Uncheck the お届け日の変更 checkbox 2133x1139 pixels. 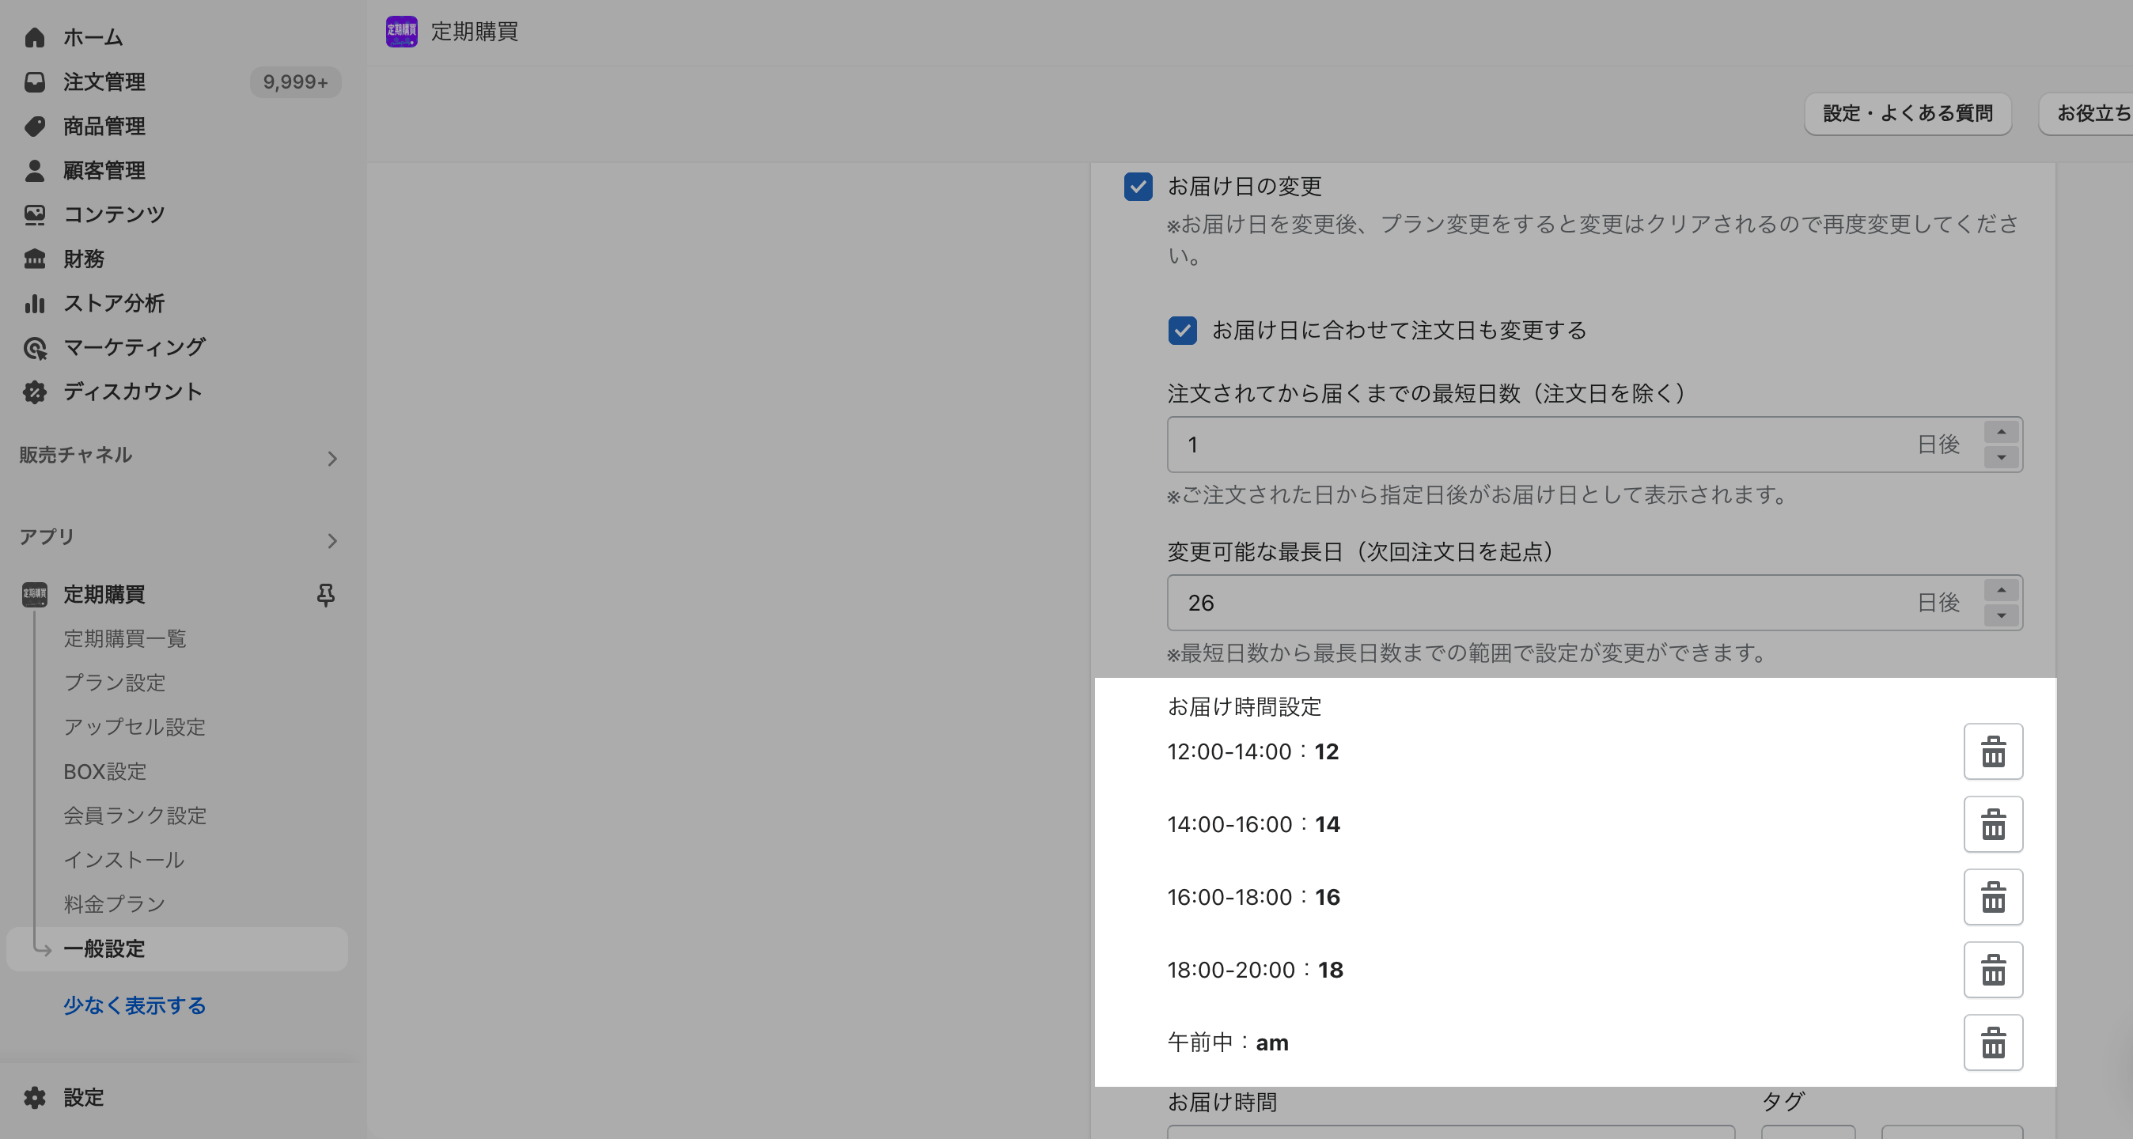pos(1138,186)
